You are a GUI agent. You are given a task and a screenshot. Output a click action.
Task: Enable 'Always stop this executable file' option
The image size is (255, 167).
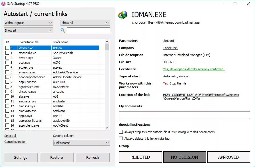tap(121, 132)
